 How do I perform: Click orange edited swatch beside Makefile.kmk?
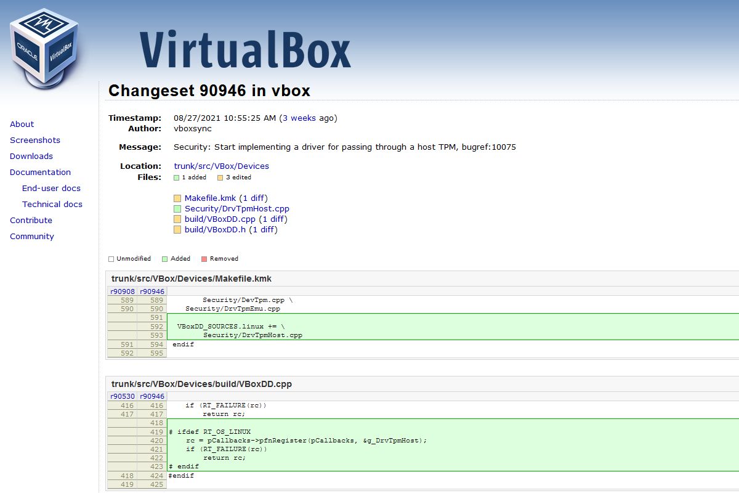click(x=177, y=198)
